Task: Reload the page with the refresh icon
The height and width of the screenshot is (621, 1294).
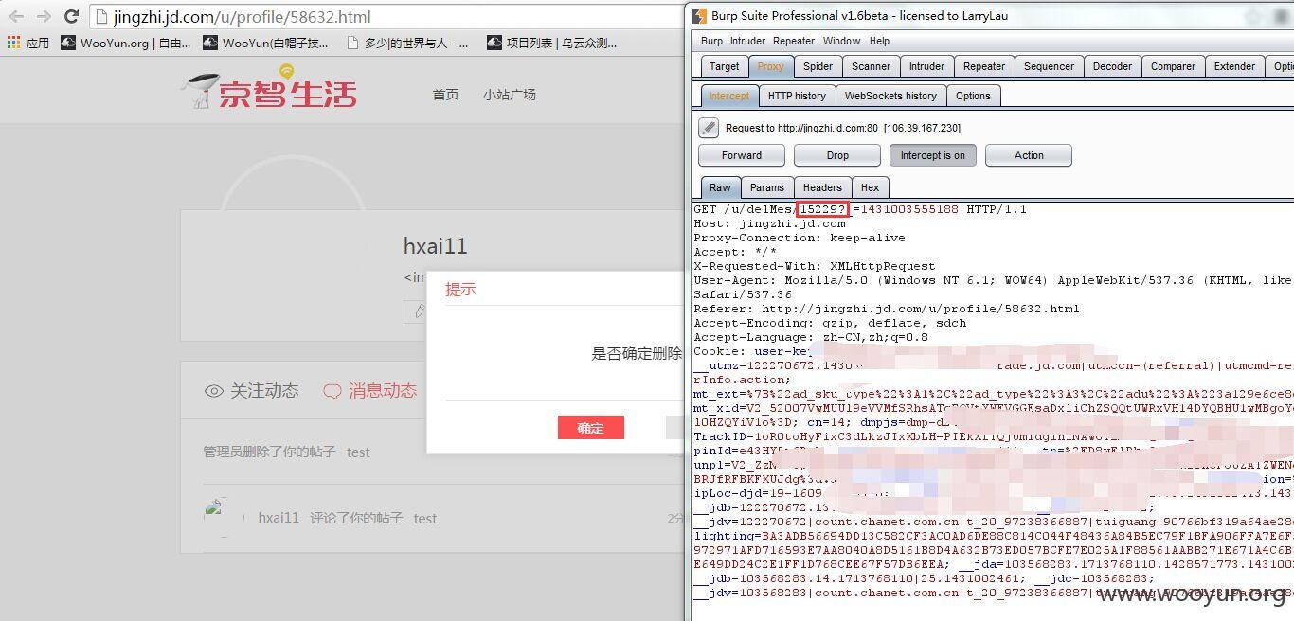Action: coord(71,16)
